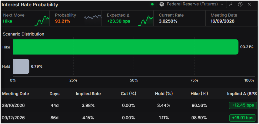The width and height of the screenshot is (259, 124).
Task: Open the help question mark icon
Action: click(240, 5)
